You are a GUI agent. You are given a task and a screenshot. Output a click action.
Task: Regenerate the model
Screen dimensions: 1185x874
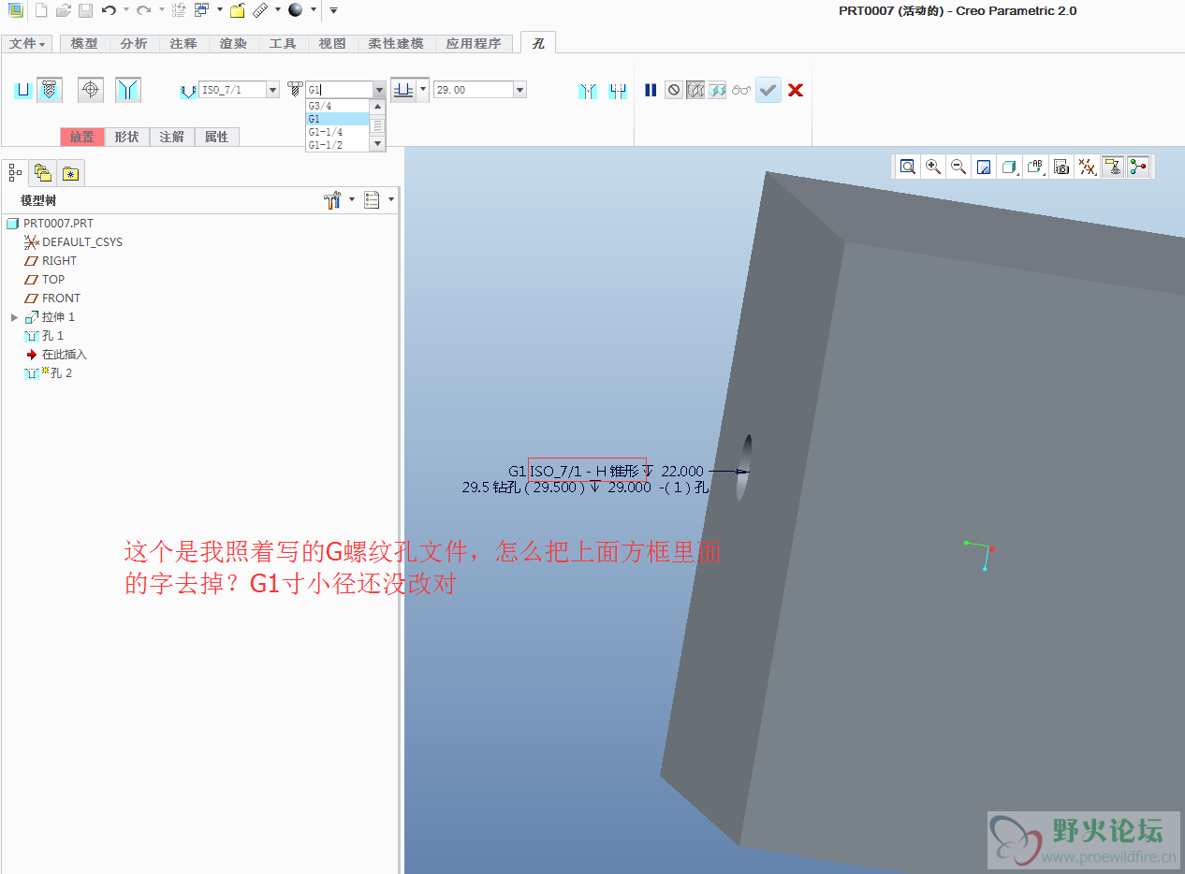click(x=179, y=10)
